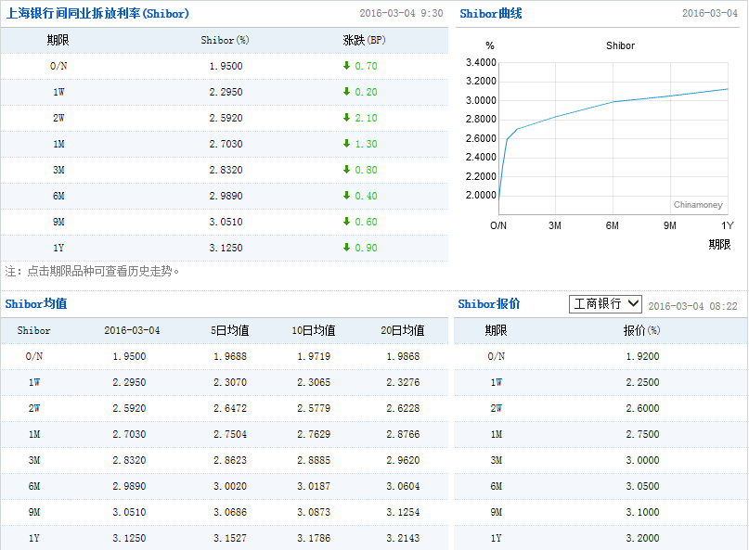This screenshot has height=550, width=749.
Task: Select the 1M tenor in top Shibor table
Action: (x=58, y=144)
